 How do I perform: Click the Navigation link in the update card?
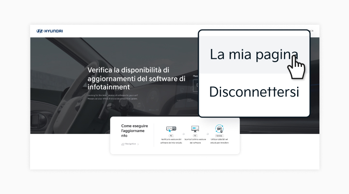(x=130, y=144)
